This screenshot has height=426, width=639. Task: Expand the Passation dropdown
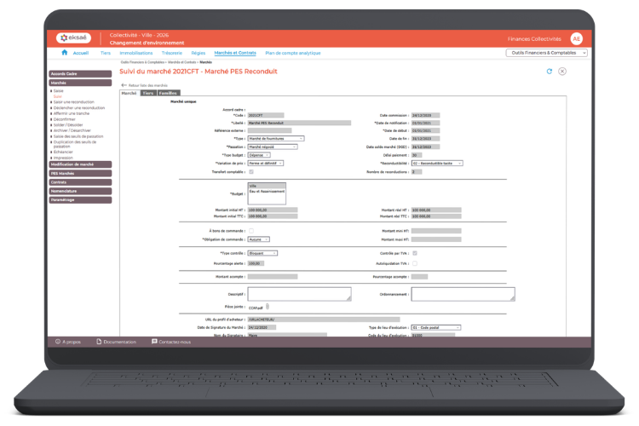point(273,147)
